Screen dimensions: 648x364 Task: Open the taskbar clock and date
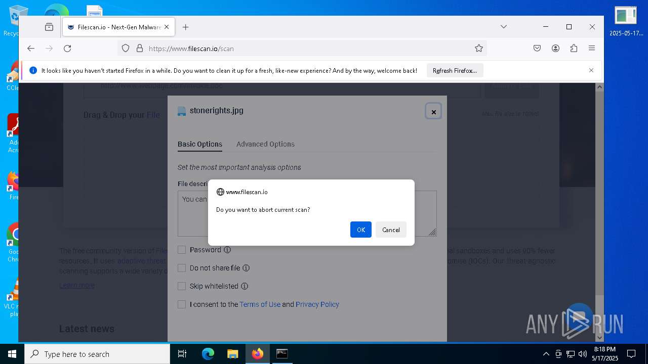click(x=605, y=354)
